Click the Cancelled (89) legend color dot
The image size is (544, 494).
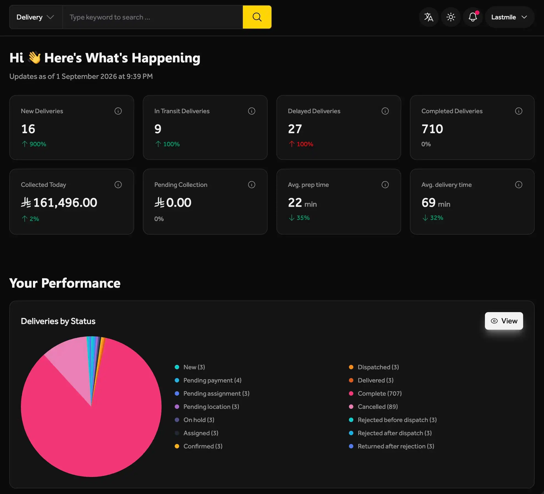[351, 407]
